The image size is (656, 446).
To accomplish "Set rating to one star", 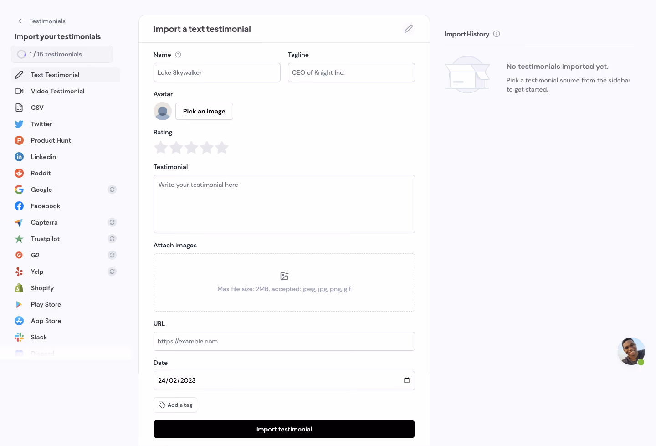I will click(x=161, y=148).
